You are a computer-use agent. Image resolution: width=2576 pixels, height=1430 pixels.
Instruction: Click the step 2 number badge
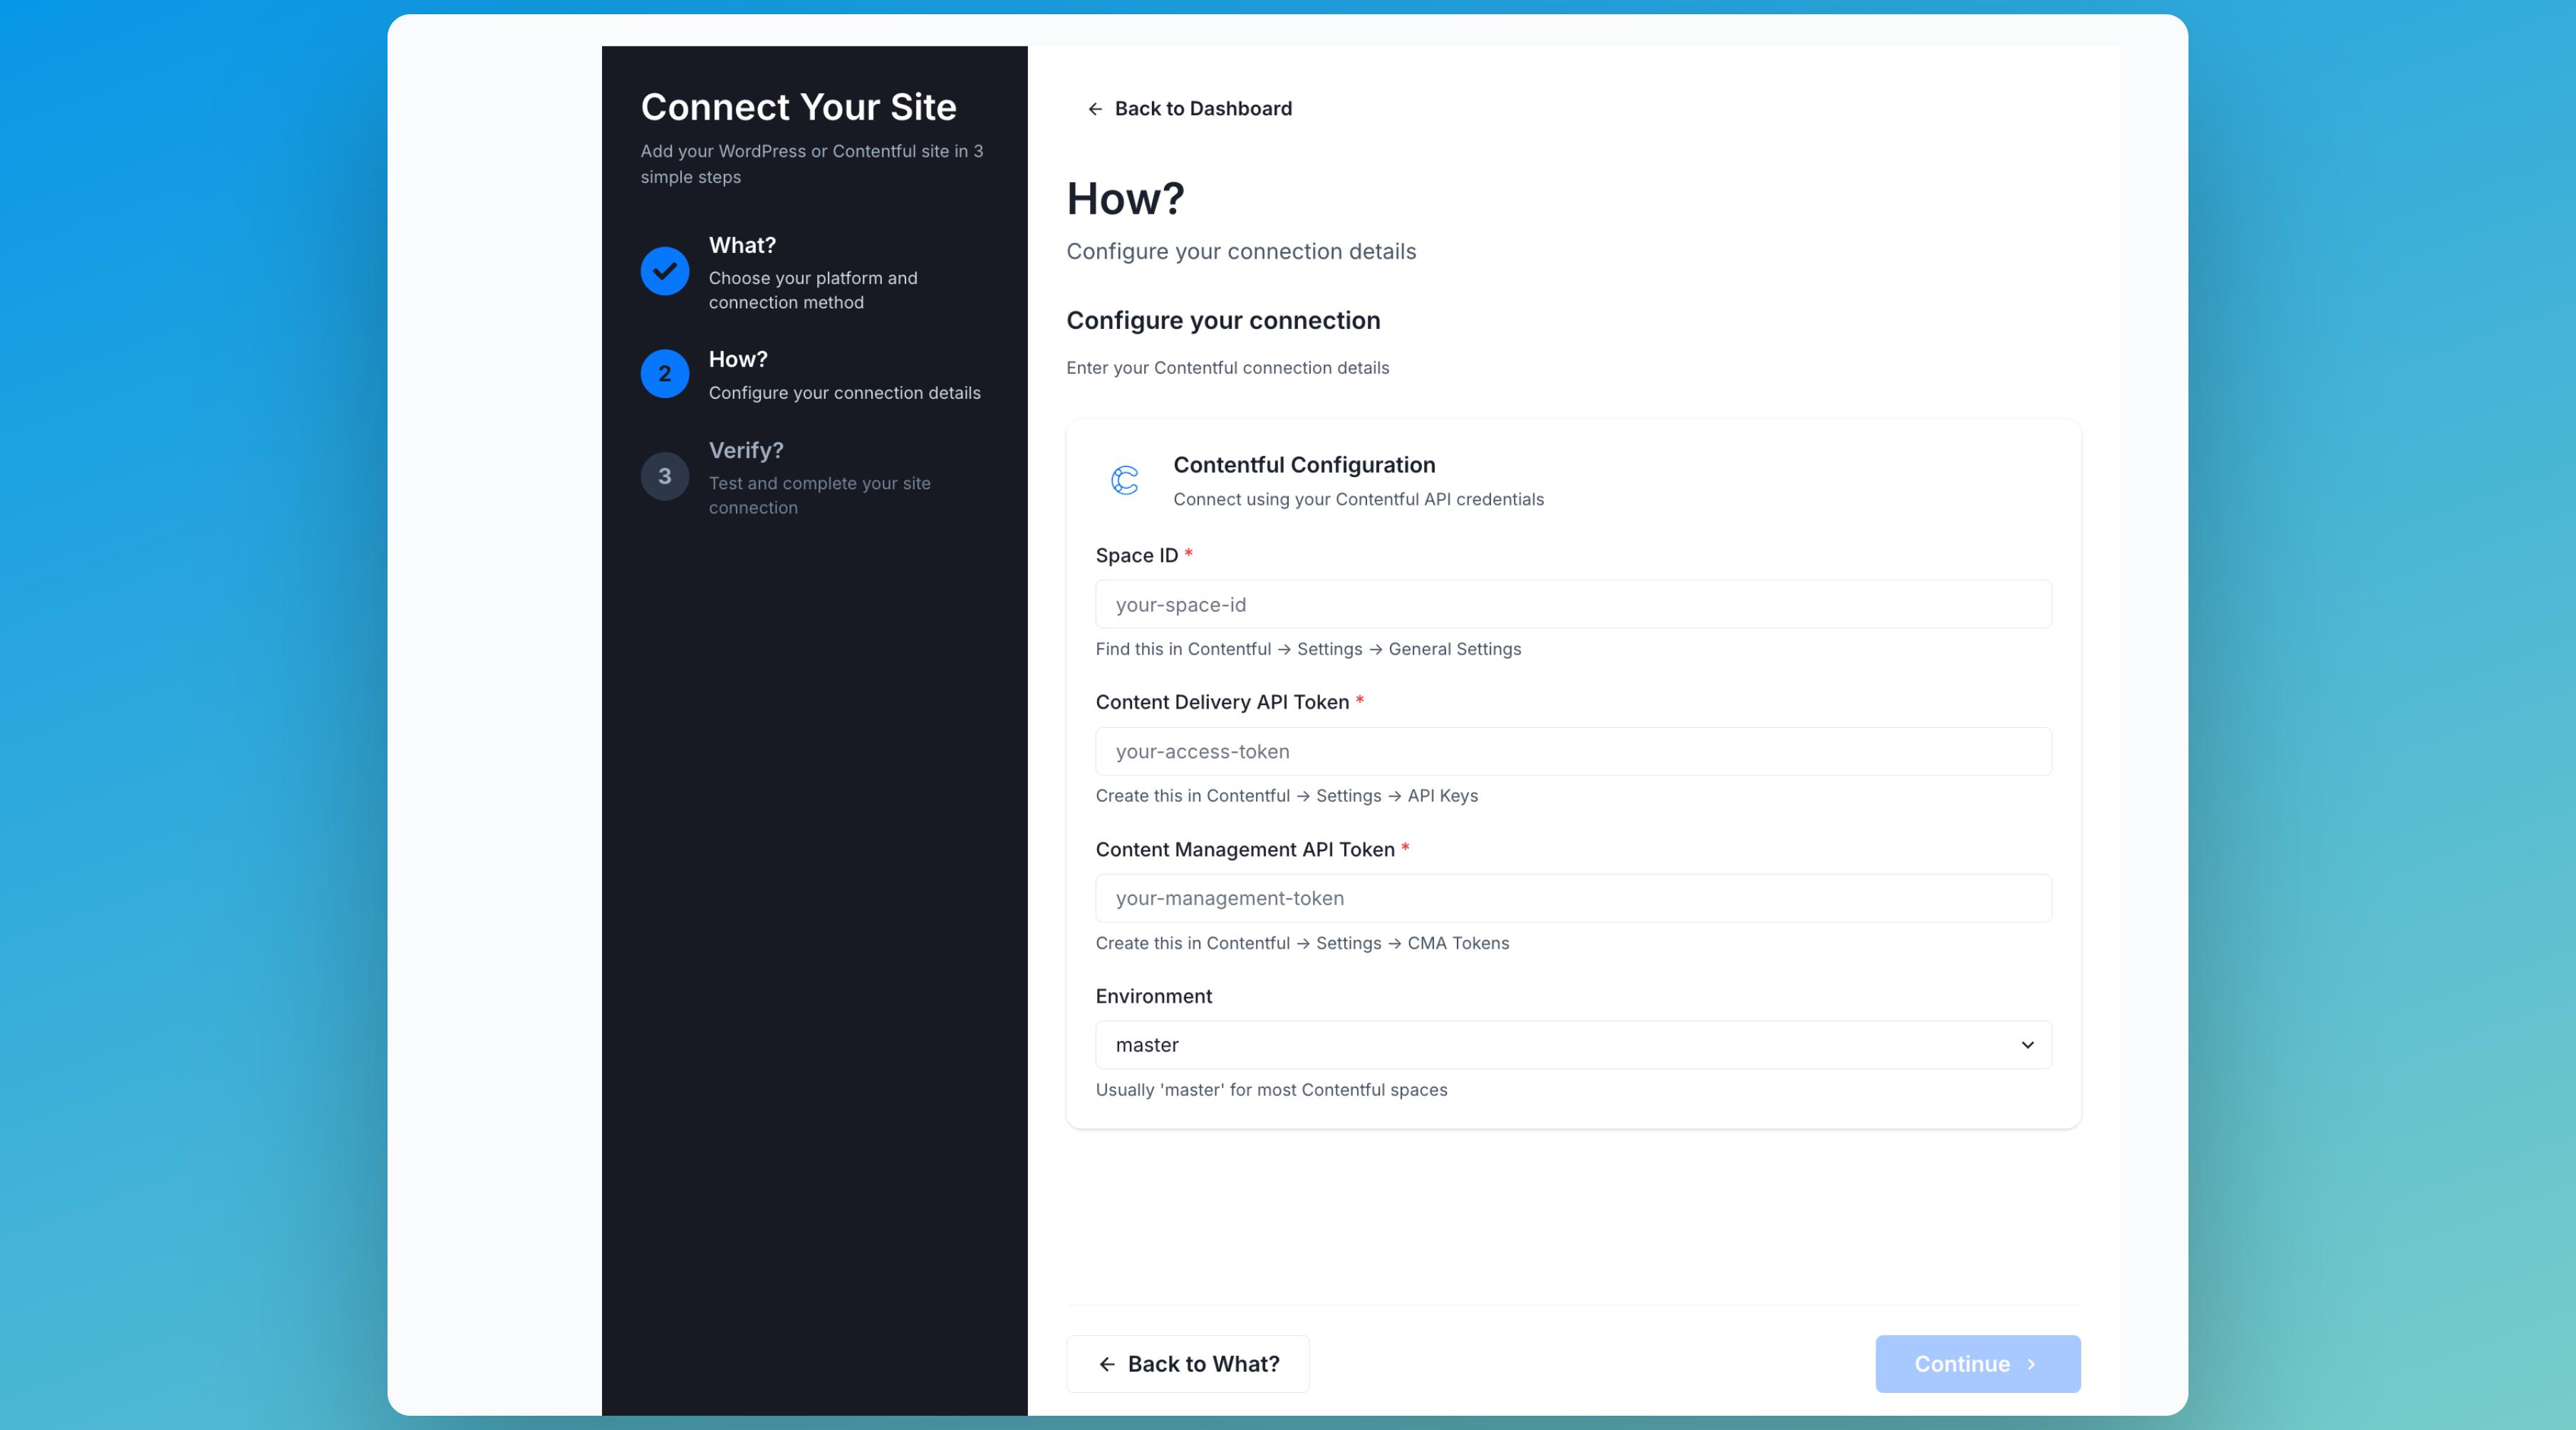click(664, 374)
